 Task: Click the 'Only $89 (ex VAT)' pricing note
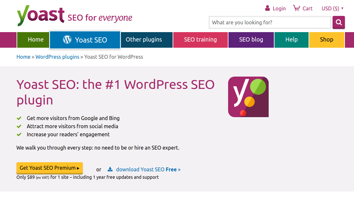[x=88, y=177]
